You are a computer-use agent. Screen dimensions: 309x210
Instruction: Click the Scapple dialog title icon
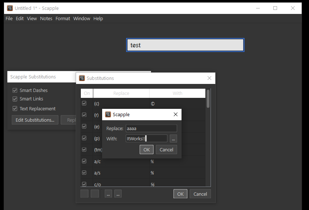click(x=108, y=114)
